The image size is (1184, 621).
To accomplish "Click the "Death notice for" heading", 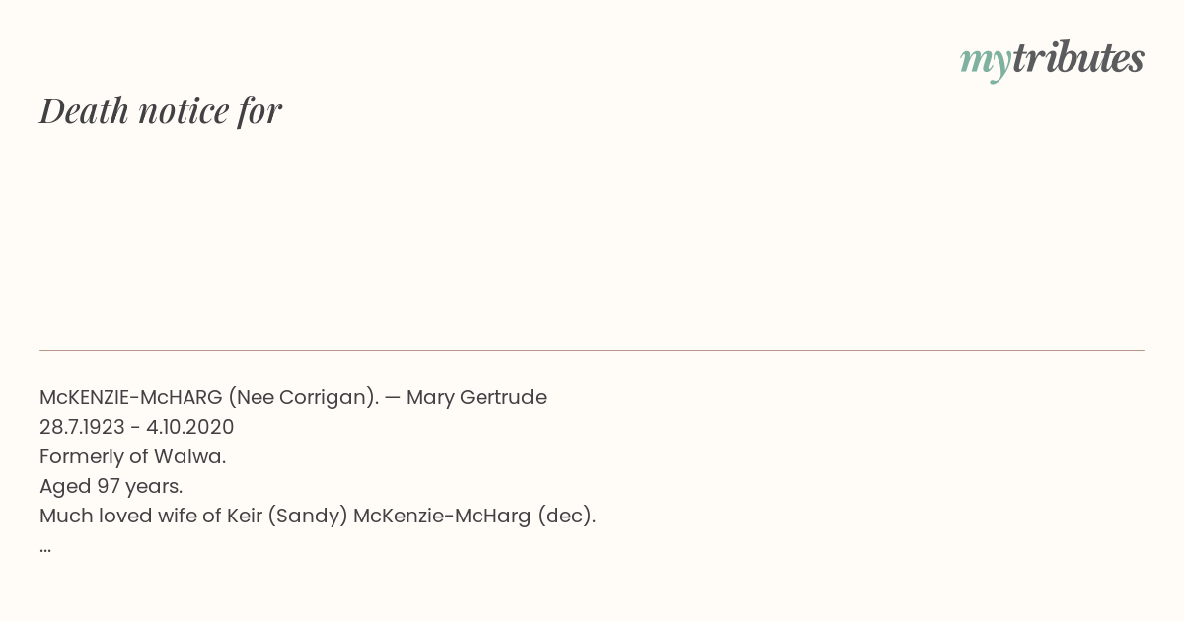I will coord(161,110).
